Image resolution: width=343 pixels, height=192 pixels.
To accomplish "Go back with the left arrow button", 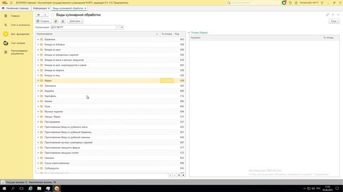I will point(39,15).
